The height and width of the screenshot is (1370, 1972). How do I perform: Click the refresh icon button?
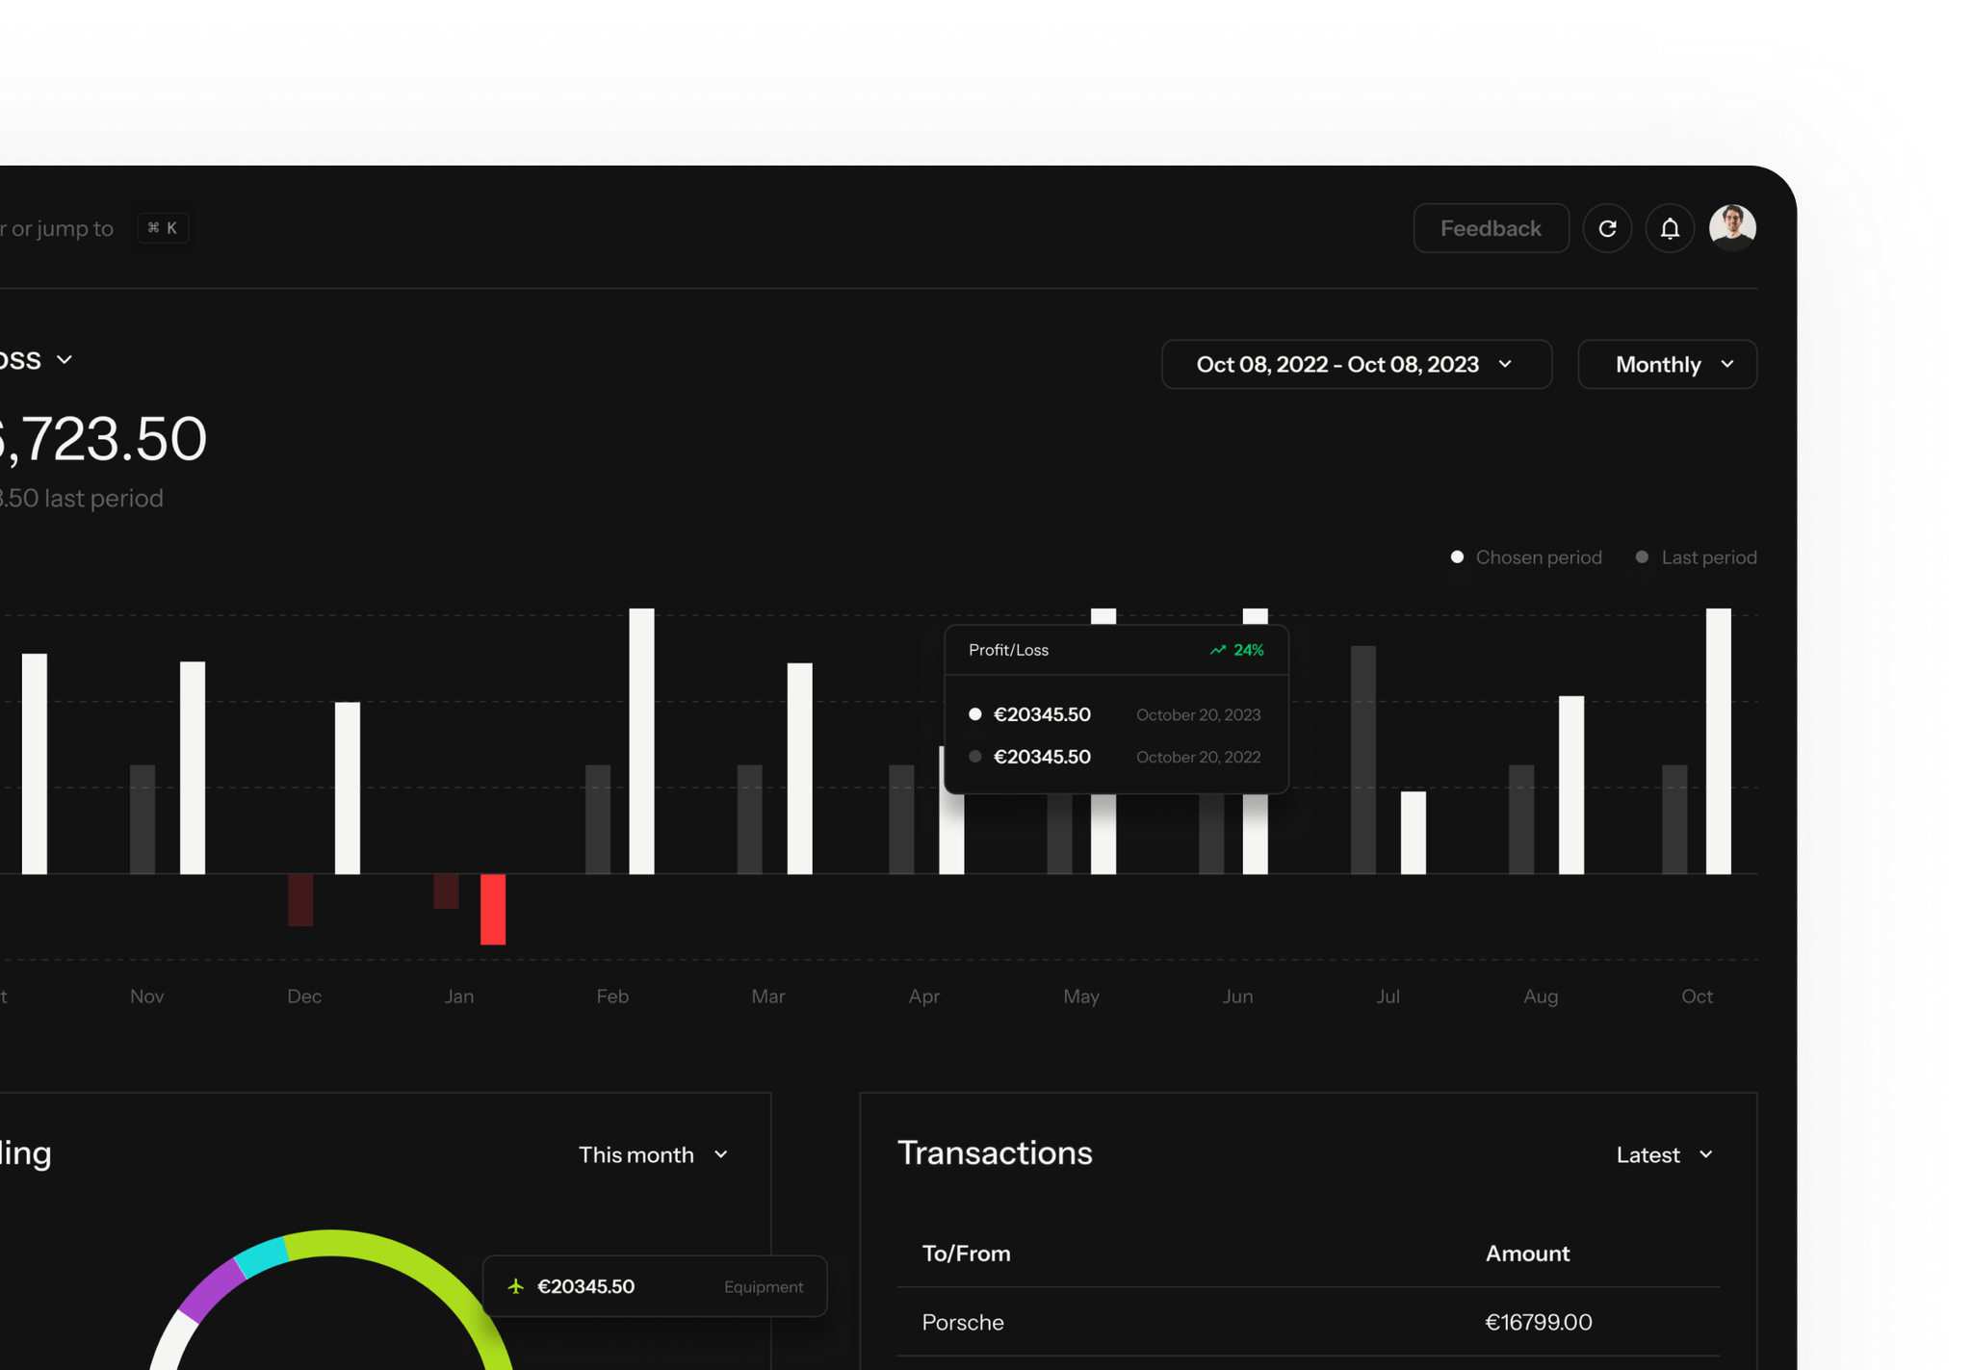(x=1607, y=228)
